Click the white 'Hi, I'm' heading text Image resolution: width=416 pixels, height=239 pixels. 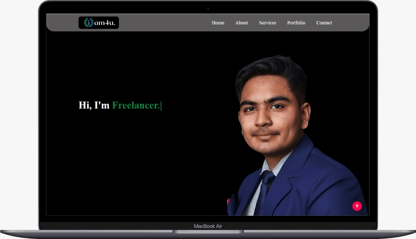94,105
